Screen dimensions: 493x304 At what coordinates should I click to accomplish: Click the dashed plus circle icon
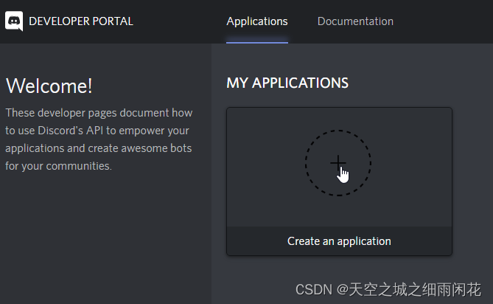[338, 163]
